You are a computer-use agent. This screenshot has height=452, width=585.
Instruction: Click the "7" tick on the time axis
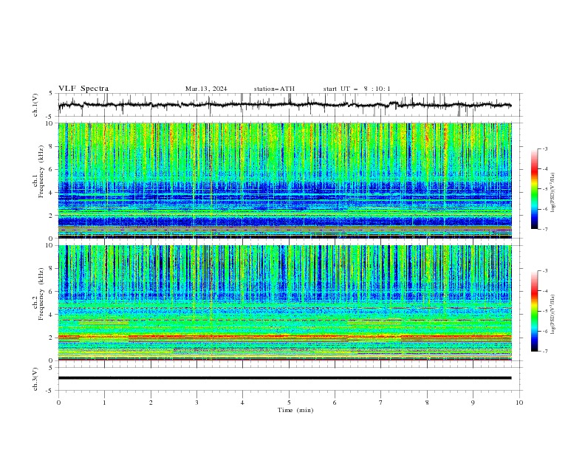[x=381, y=403]
